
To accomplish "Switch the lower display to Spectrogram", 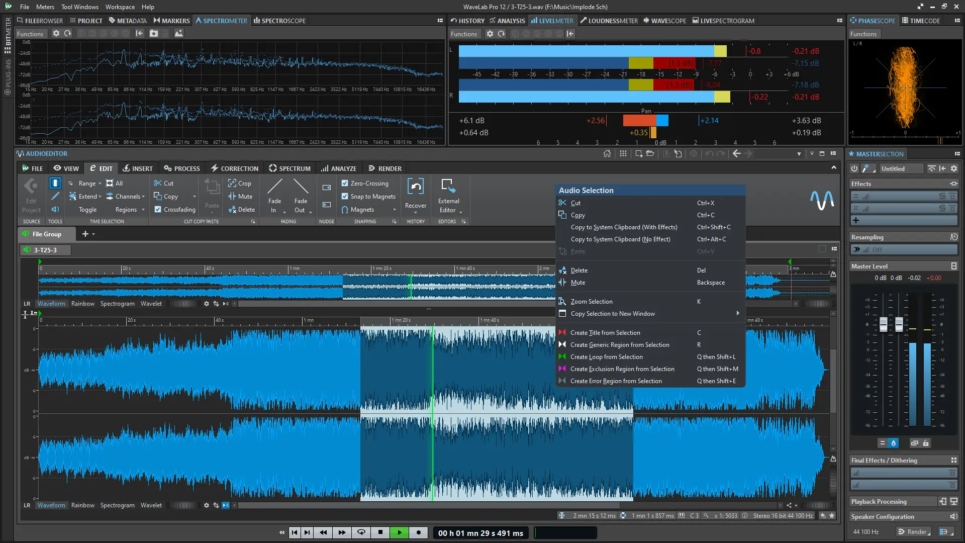I will tap(117, 505).
